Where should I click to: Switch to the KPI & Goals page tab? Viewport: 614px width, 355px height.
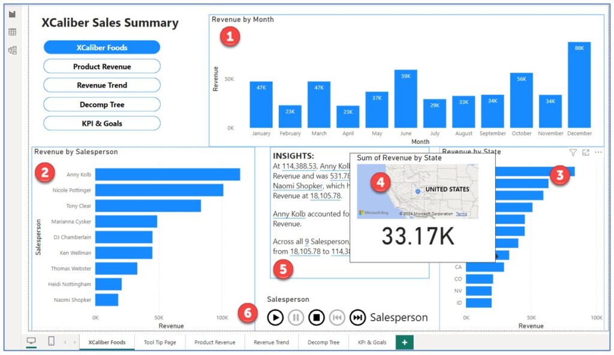click(372, 342)
